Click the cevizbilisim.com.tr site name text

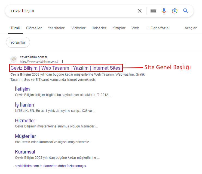coord(33,57)
